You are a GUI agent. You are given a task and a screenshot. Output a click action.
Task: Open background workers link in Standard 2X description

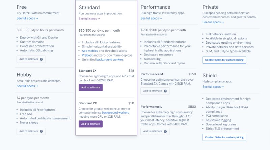point(115,113)
